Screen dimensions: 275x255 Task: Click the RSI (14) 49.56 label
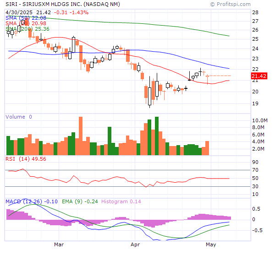[26, 159]
